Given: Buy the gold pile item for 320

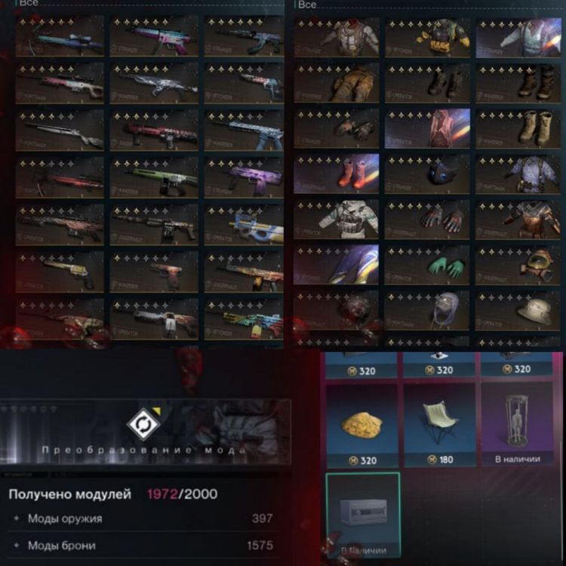Looking at the screenshot, I should [x=362, y=426].
